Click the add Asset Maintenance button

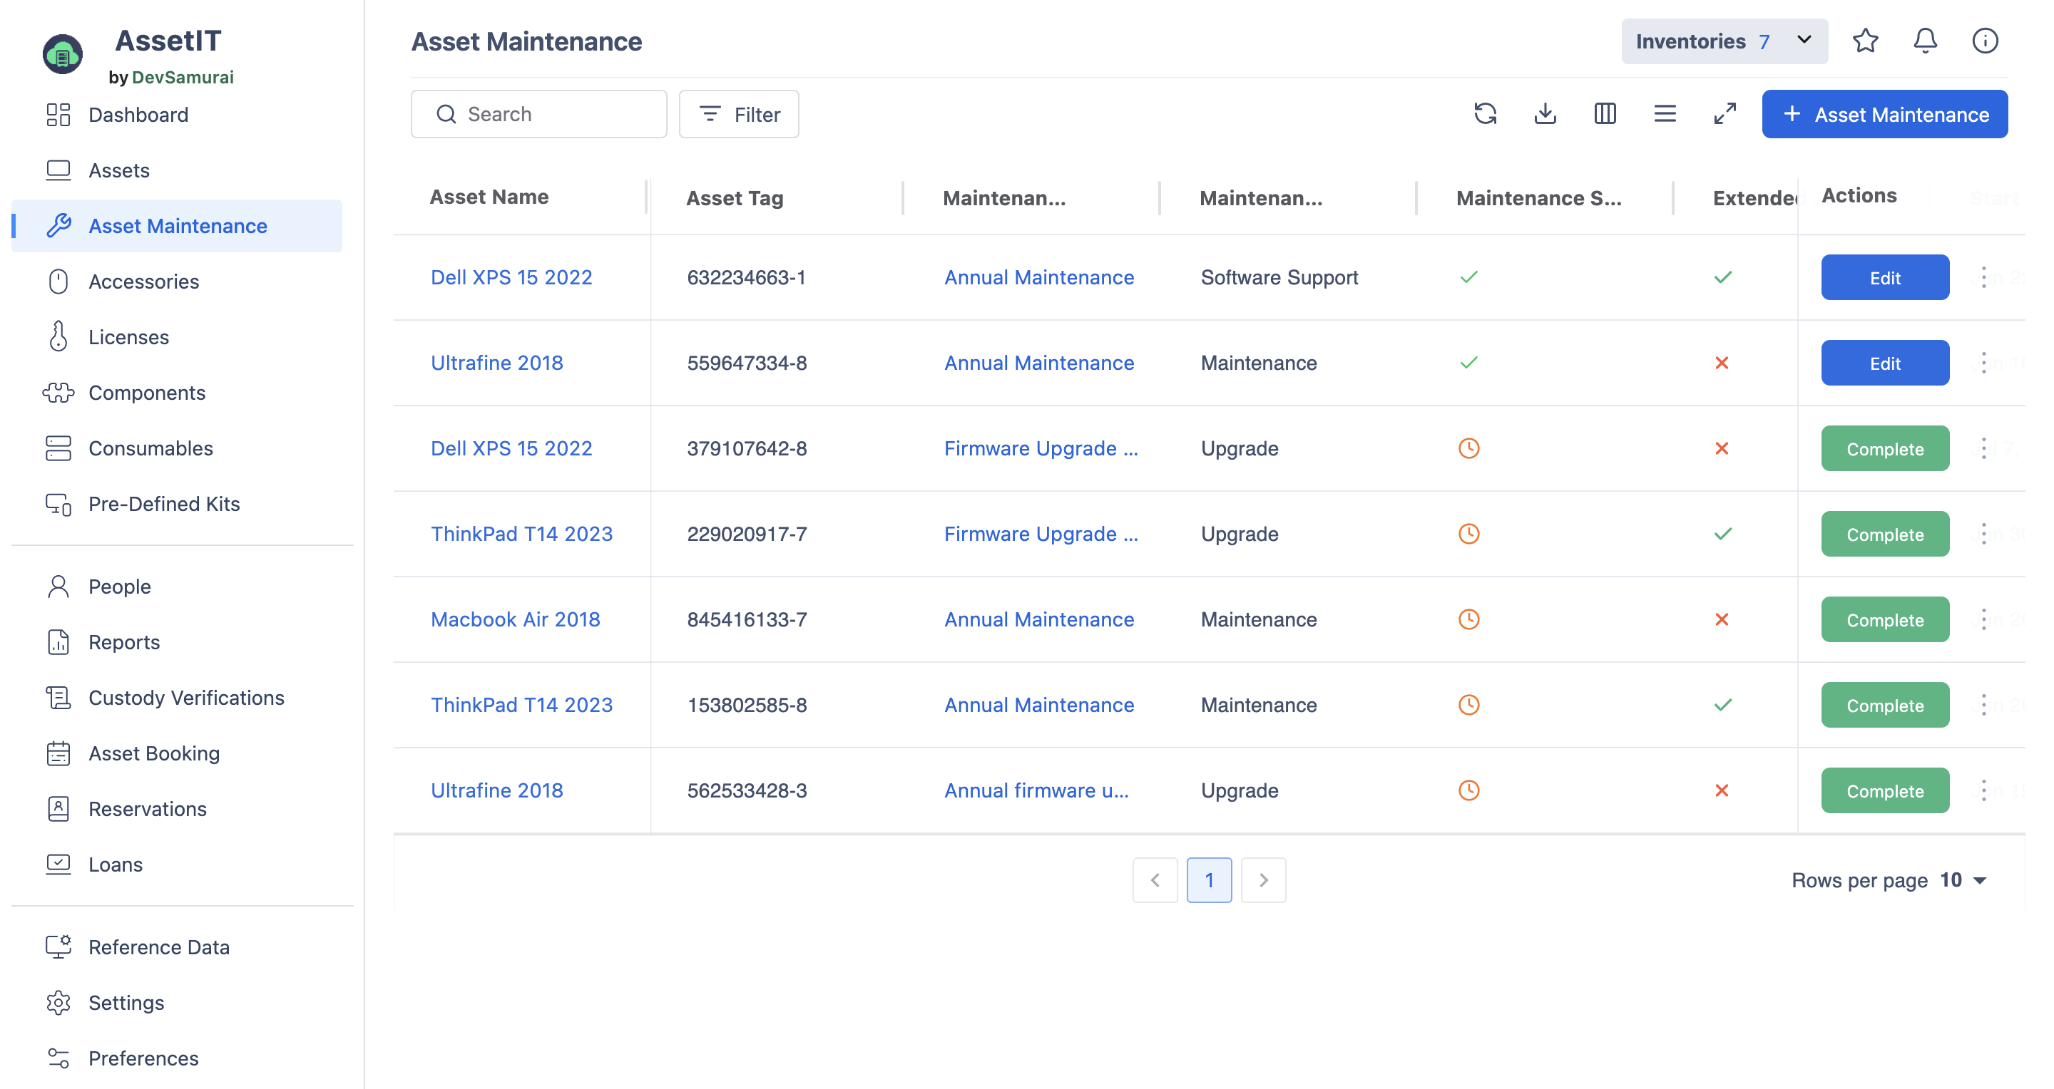click(1884, 114)
